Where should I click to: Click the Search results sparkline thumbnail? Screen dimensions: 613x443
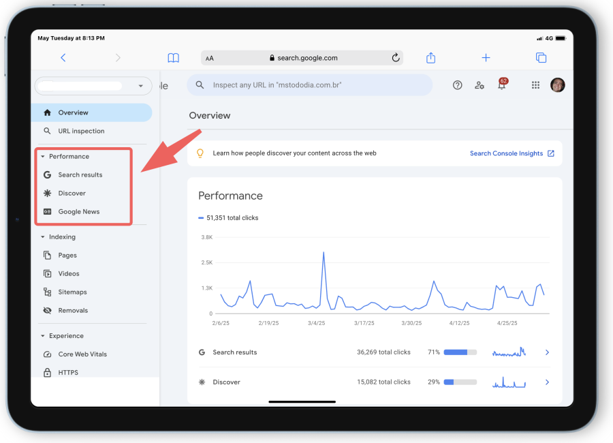tap(509, 352)
